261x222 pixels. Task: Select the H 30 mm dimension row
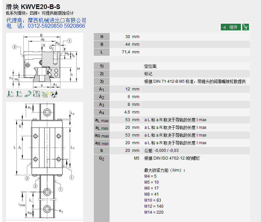[172, 37]
